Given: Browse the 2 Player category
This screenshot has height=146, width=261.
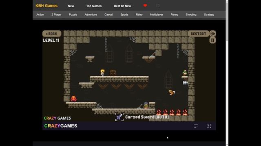Looking at the screenshot, I should (56, 15).
